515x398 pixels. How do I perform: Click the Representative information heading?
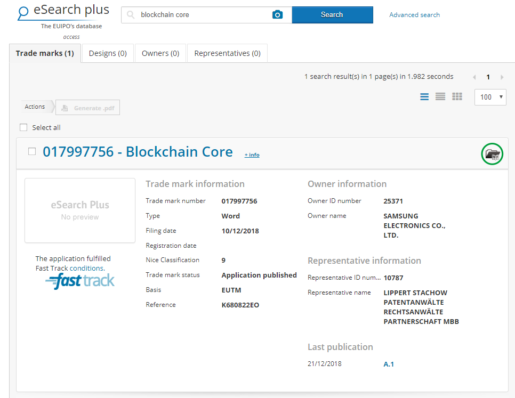364,261
